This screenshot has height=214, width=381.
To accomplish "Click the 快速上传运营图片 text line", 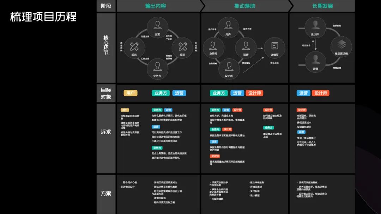I will click(x=307, y=138).
